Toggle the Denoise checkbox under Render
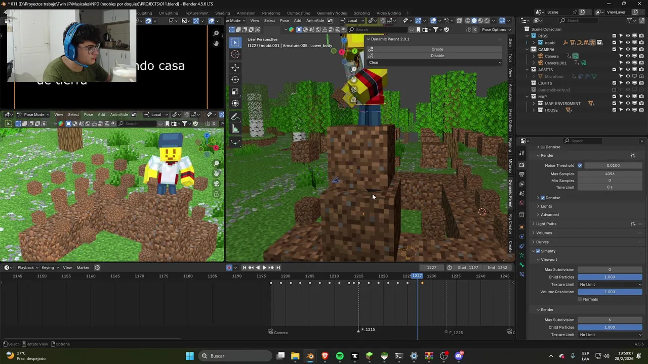The height and width of the screenshot is (364, 648). [x=543, y=198]
